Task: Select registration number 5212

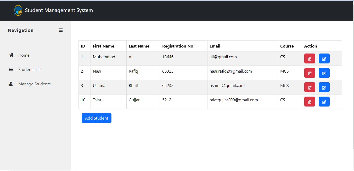Action: (184, 102)
